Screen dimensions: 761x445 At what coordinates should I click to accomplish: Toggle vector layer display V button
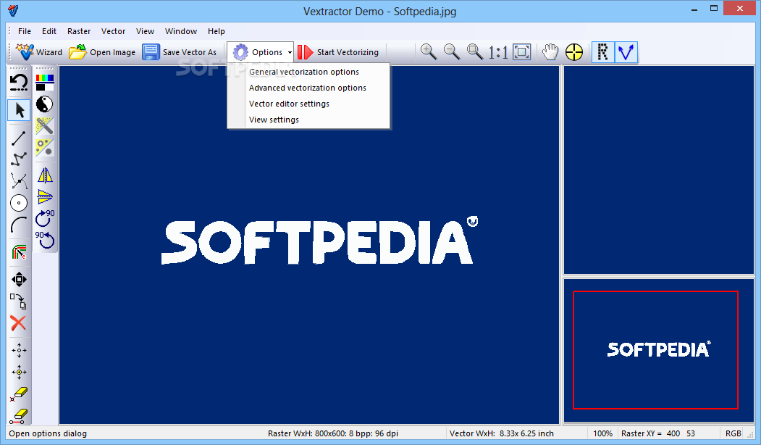coord(626,52)
